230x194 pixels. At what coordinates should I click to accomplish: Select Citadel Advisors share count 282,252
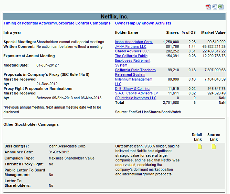point(172,51)
